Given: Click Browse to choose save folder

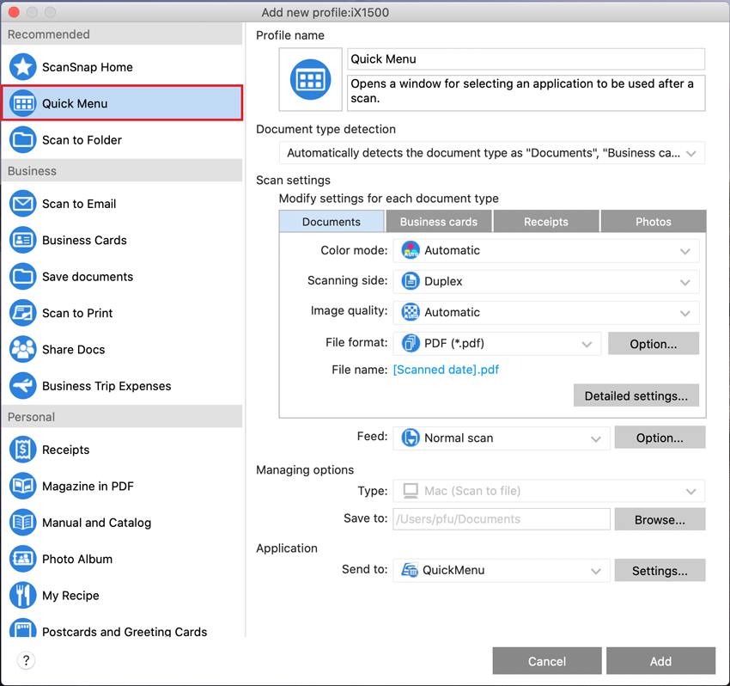Looking at the screenshot, I should tap(660, 519).
